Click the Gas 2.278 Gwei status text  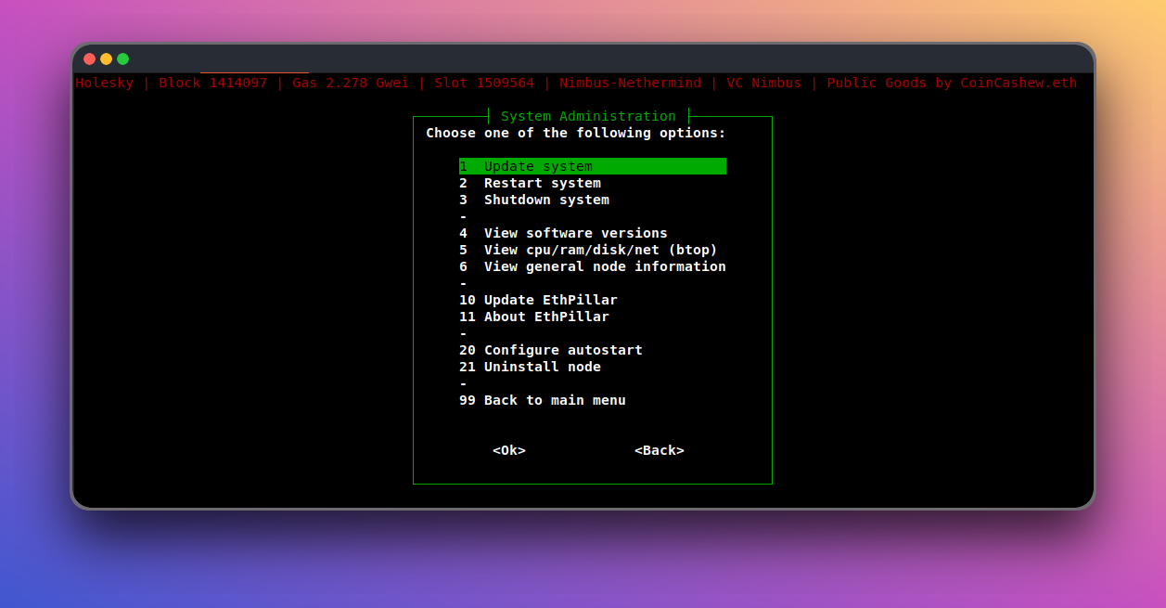click(x=350, y=83)
